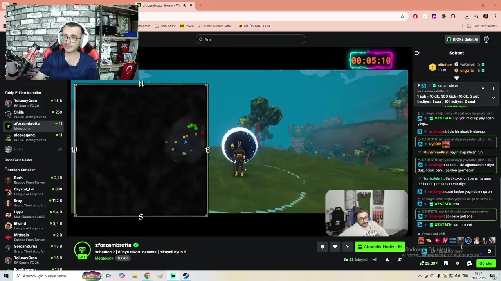
Task: Open chat settings gear icon
Action: [x=458, y=263]
